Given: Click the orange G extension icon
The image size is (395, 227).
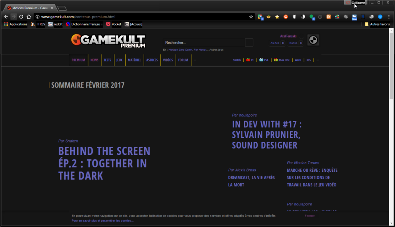Looking at the screenshot, I should click(x=286, y=17).
